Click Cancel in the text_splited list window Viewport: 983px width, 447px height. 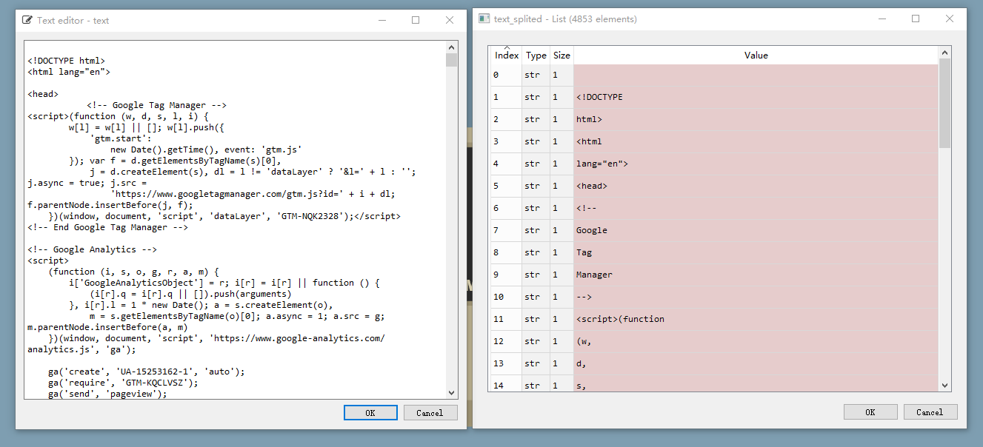point(930,411)
